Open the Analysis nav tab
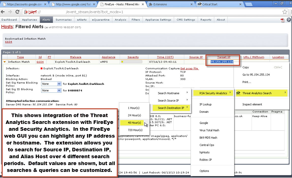Image resolution: width=292 pixels, height=178 pixels. pyautogui.click(x=120, y=20)
